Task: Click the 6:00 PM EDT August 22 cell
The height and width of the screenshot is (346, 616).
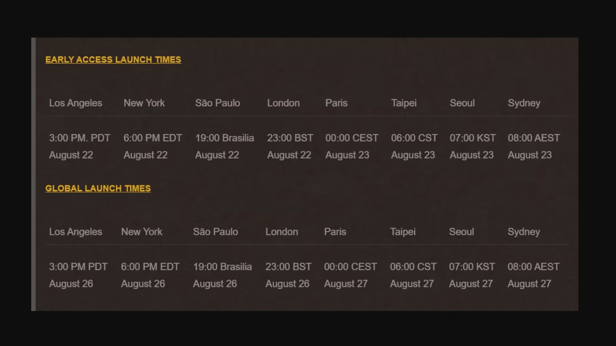Action: (152, 146)
